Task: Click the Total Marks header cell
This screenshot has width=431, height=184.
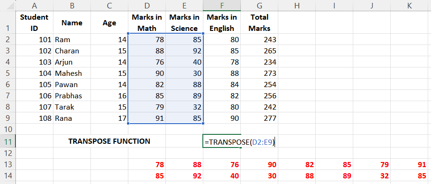Action: [x=259, y=22]
